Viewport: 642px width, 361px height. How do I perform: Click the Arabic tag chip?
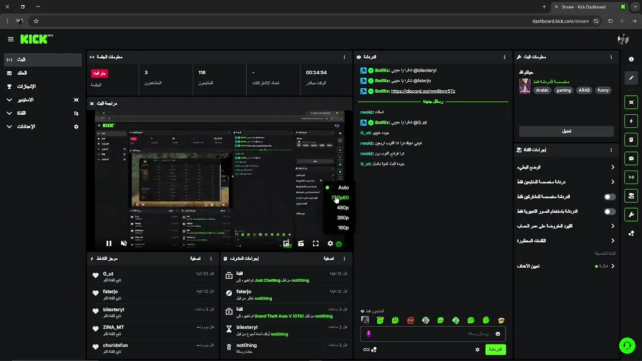point(542,90)
